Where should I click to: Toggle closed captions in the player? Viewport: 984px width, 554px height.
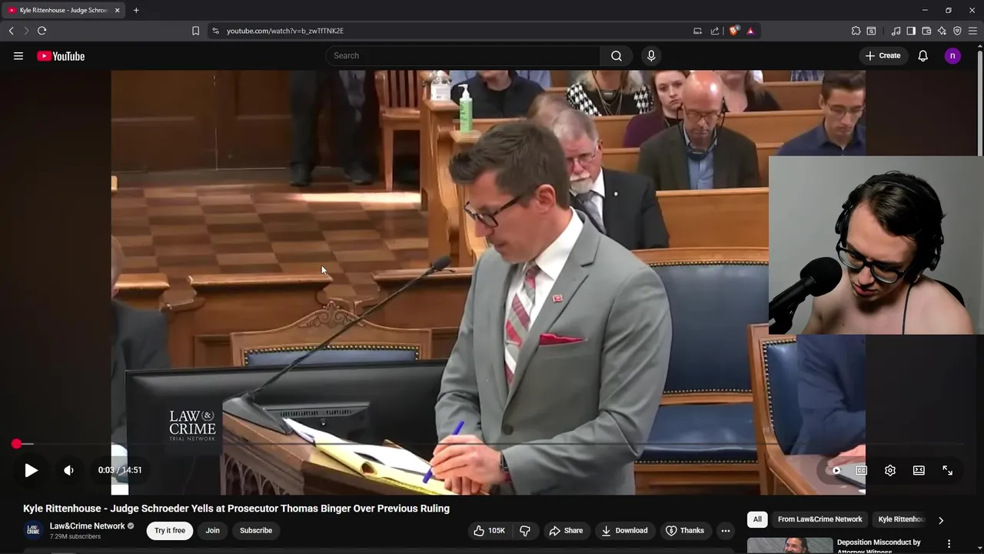click(862, 470)
